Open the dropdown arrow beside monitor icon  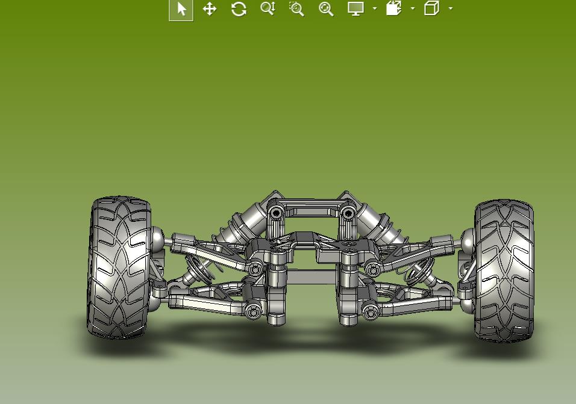(x=375, y=8)
